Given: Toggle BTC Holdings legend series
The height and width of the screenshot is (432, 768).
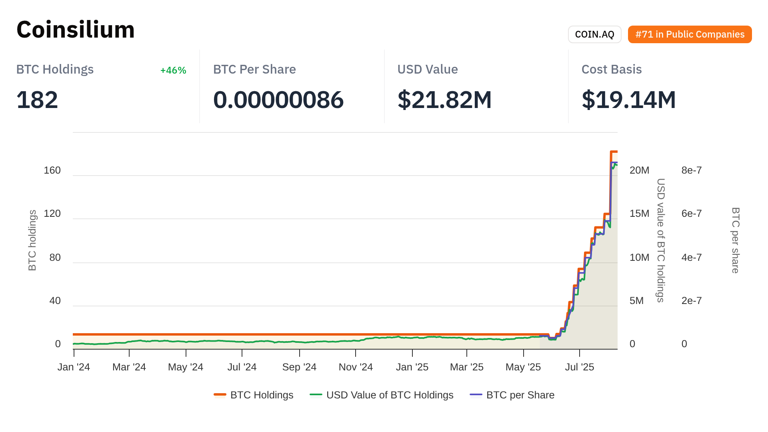Looking at the screenshot, I should pyautogui.click(x=262, y=395).
